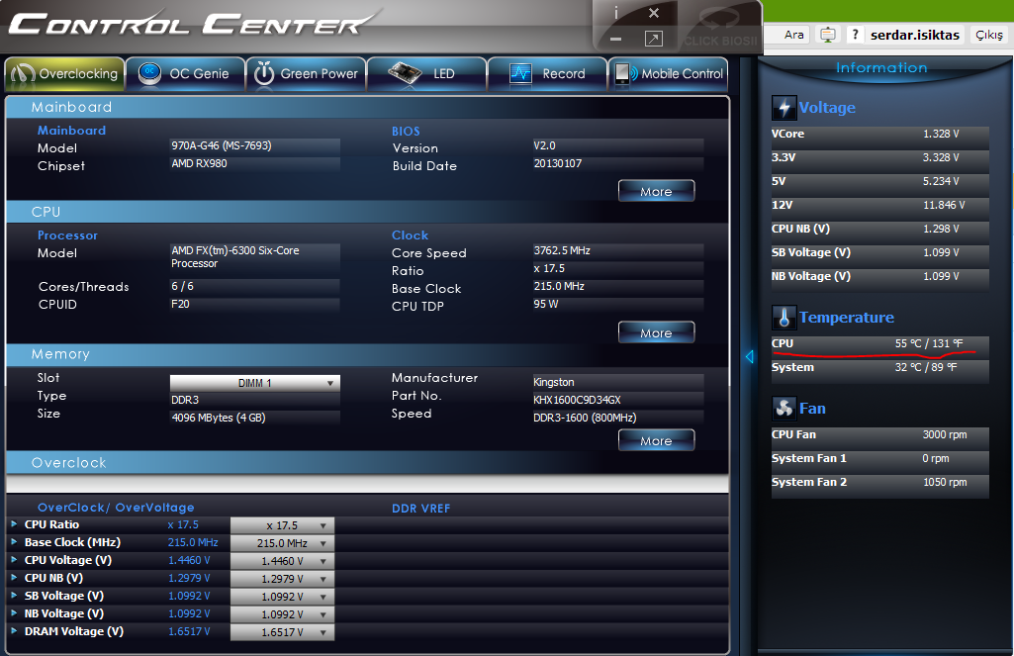Click the 12V reading 11.846 V
This screenshot has height=656, width=1014.
[x=944, y=205]
